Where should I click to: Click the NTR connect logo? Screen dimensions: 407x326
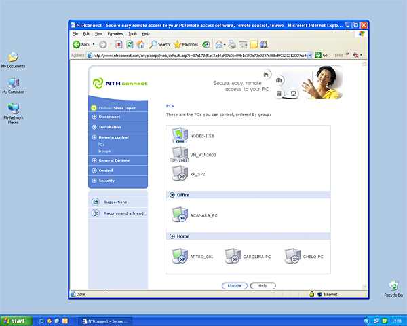[x=120, y=83]
